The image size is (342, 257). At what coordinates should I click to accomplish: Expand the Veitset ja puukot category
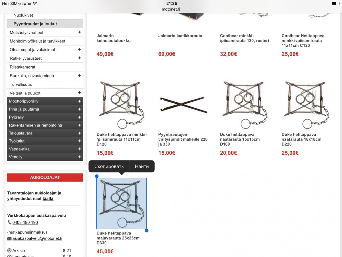[79, 93]
